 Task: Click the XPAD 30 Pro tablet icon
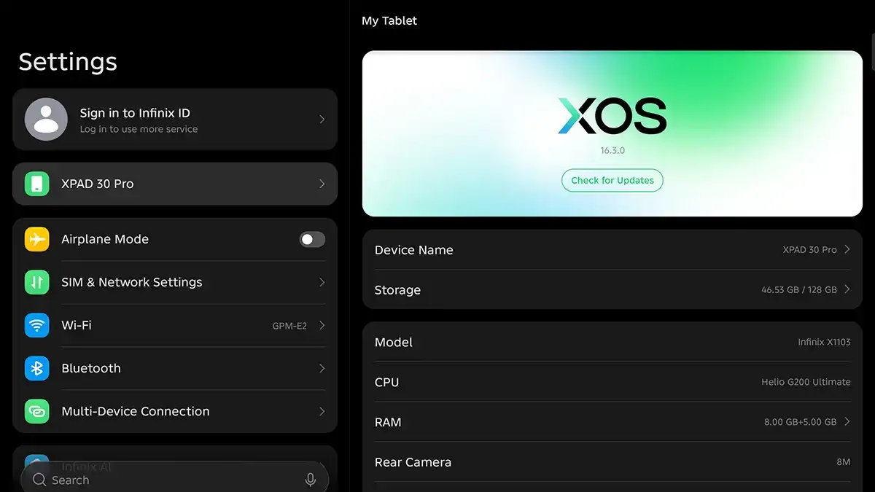click(36, 184)
